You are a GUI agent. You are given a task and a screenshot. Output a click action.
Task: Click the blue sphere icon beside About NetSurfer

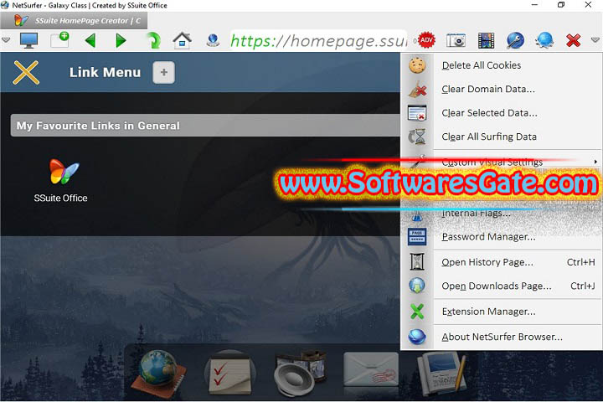(x=417, y=337)
